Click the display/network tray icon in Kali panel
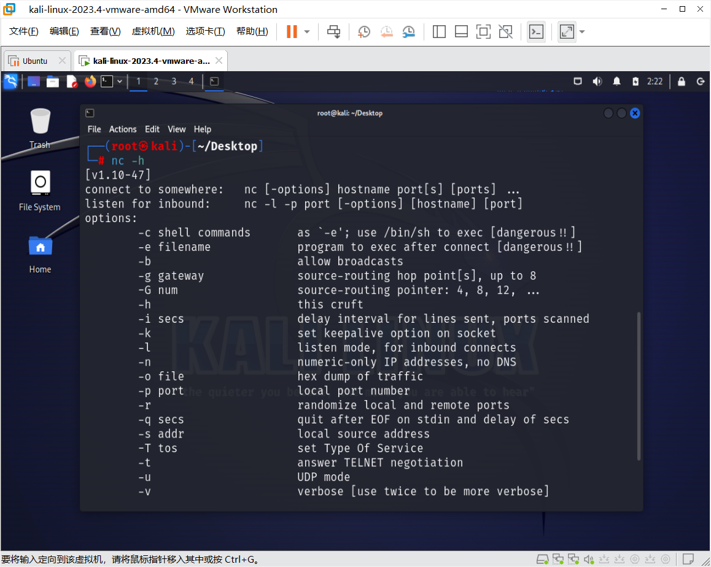The image size is (711, 567). 578,82
